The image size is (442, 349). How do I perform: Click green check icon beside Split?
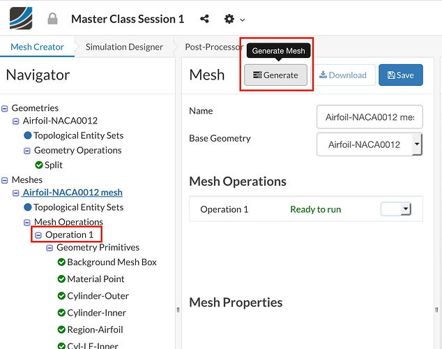[x=39, y=165]
